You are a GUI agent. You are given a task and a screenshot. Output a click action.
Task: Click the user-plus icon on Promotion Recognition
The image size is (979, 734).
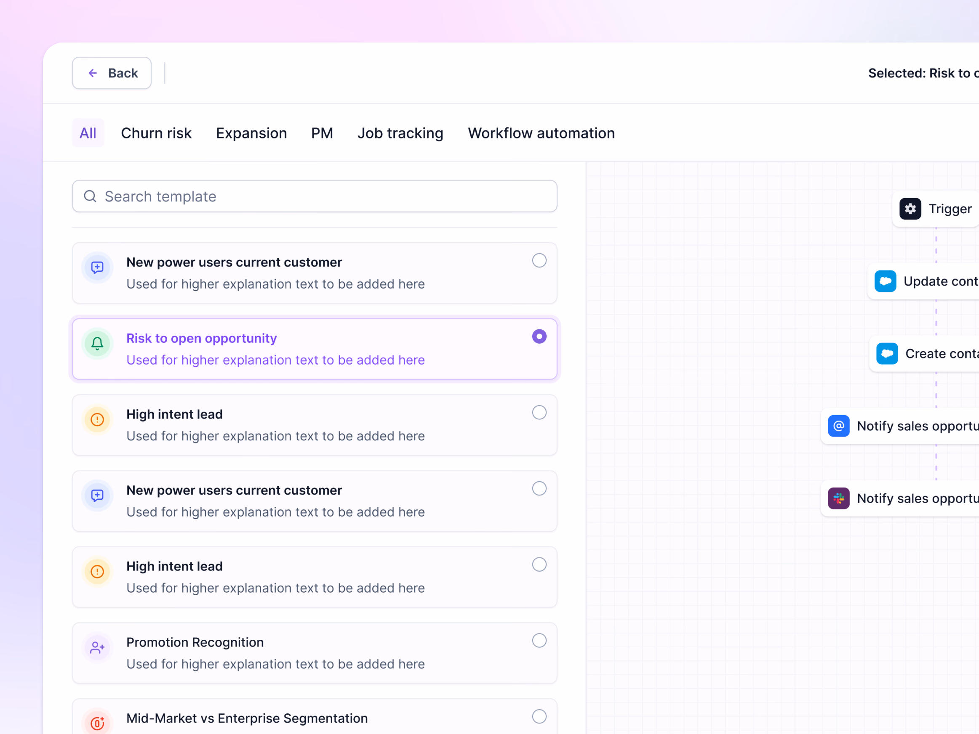(97, 648)
